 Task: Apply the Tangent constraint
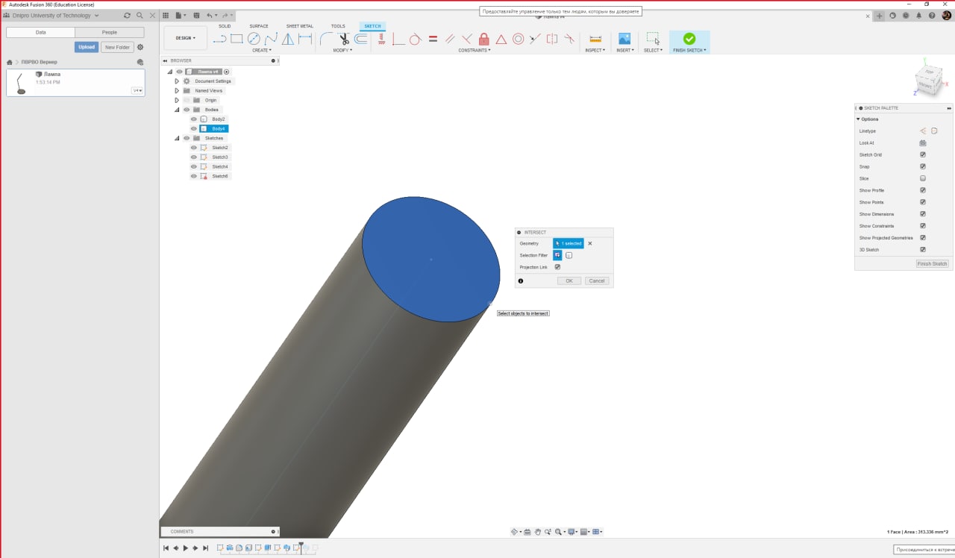416,39
